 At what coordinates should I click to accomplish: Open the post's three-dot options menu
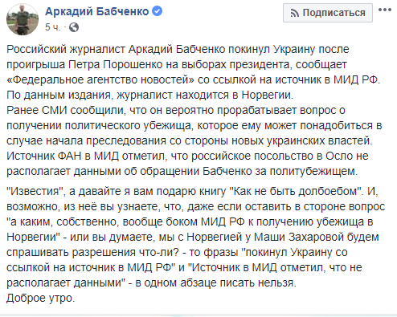(385, 10)
